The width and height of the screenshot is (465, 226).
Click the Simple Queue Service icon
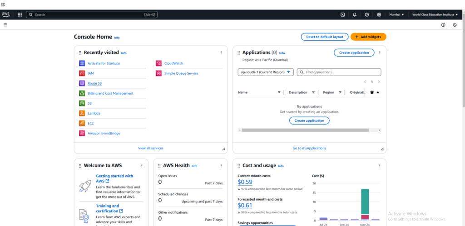(158, 73)
